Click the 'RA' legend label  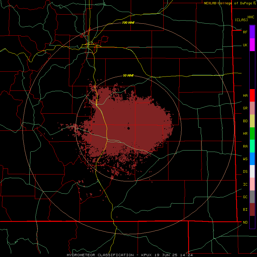point(245,146)
